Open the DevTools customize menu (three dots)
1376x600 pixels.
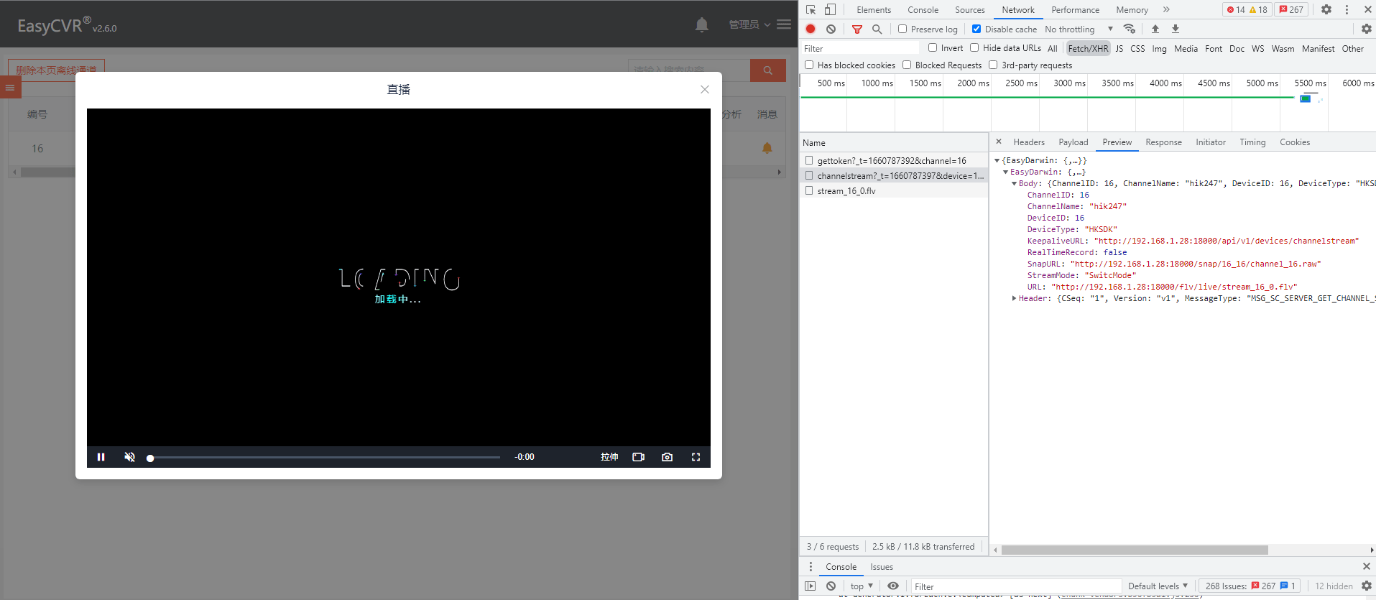(1347, 9)
